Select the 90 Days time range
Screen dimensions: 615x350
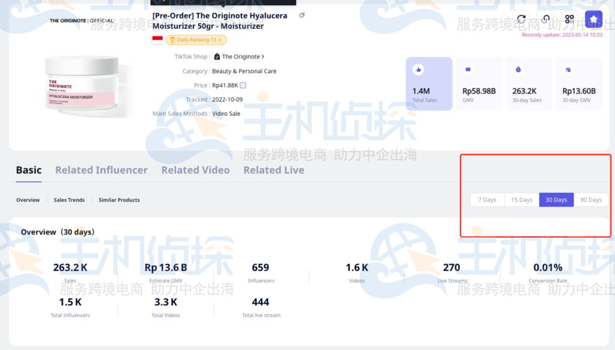pos(590,199)
